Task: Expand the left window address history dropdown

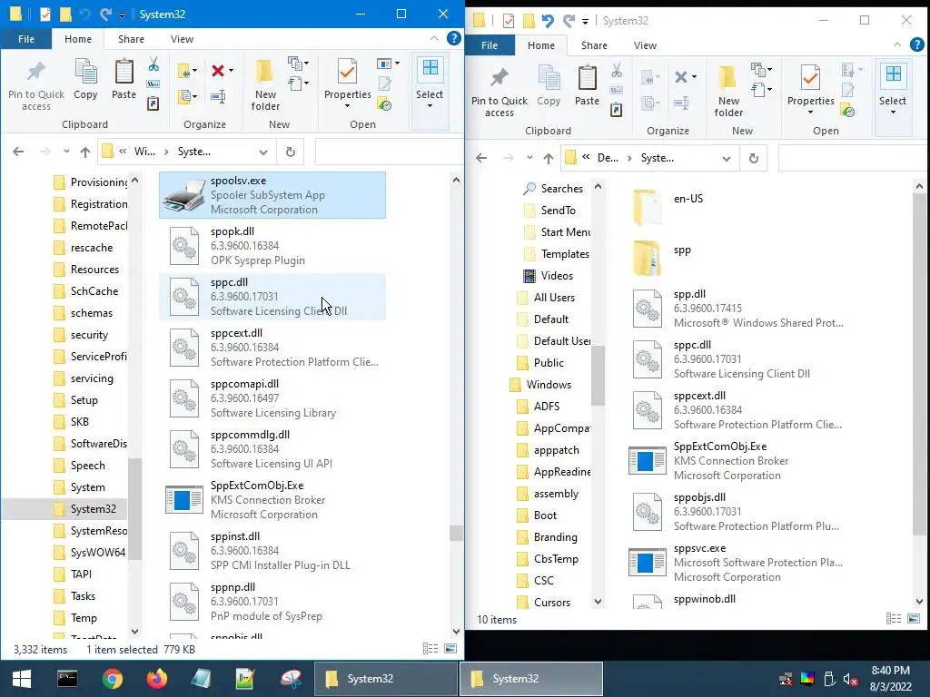Action: pos(263,152)
